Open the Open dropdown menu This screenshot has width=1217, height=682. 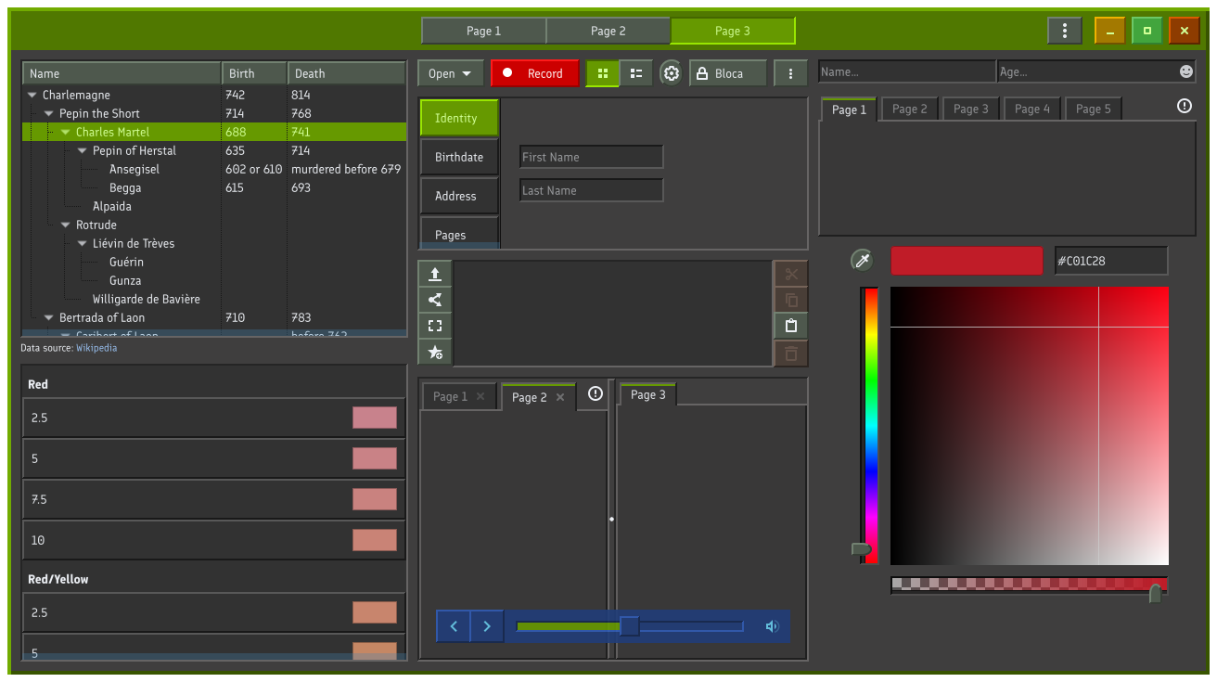tap(450, 73)
